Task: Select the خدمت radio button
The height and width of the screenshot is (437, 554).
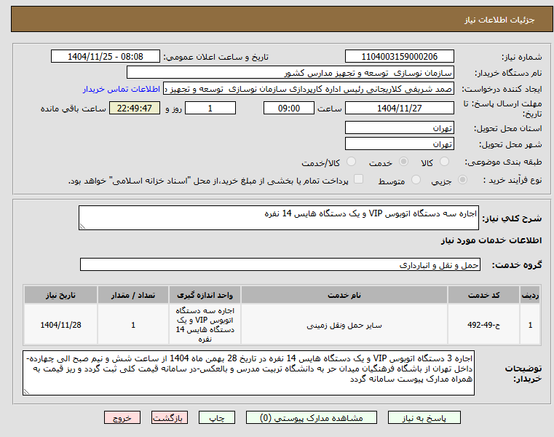Action: coord(403,162)
